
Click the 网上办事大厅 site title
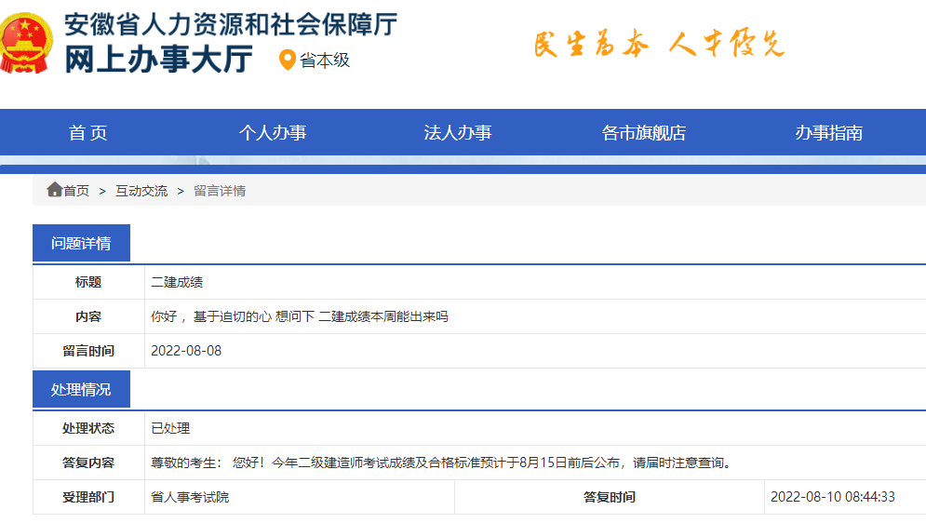pyautogui.click(x=158, y=59)
